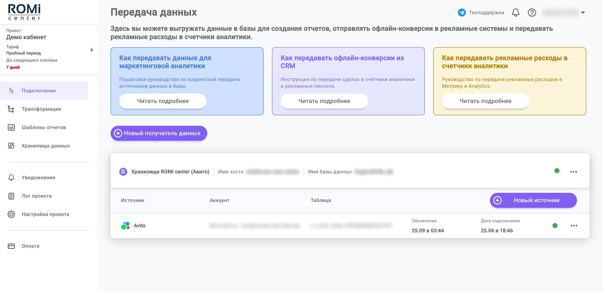This screenshot has height=292, width=603.
Task: Click the Уведомления bell icon in sidebar
Action: point(11,177)
